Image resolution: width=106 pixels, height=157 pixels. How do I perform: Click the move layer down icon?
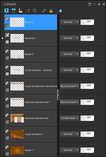[13, 11]
